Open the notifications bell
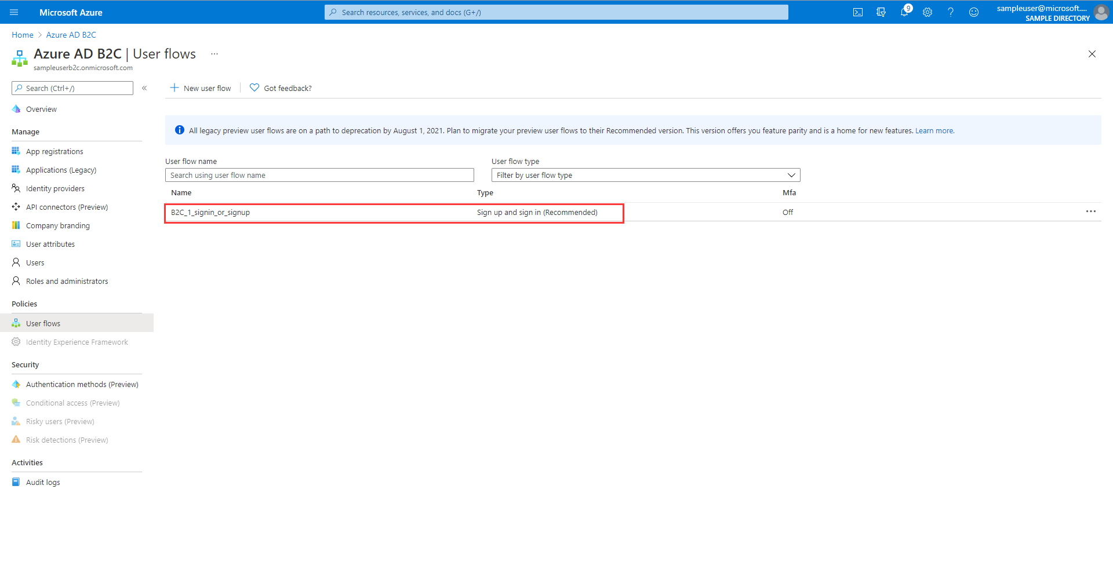Screen dimensions: 1113x562 (904, 12)
